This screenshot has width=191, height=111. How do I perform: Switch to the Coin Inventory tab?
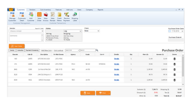[x=45, y=10]
